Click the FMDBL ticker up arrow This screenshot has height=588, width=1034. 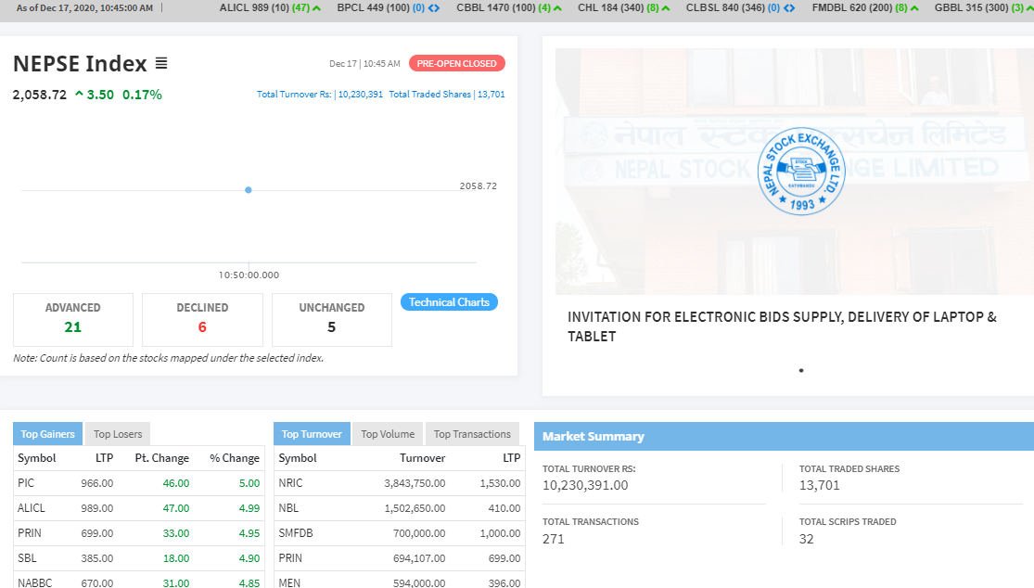pyautogui.click(x=914, y=8)
